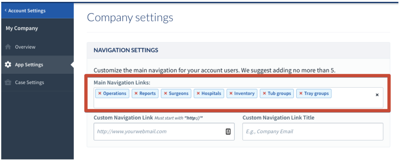Remove the Tray groups tag
The width and height of the screenshot is (399, 160).
pos(301,94)
